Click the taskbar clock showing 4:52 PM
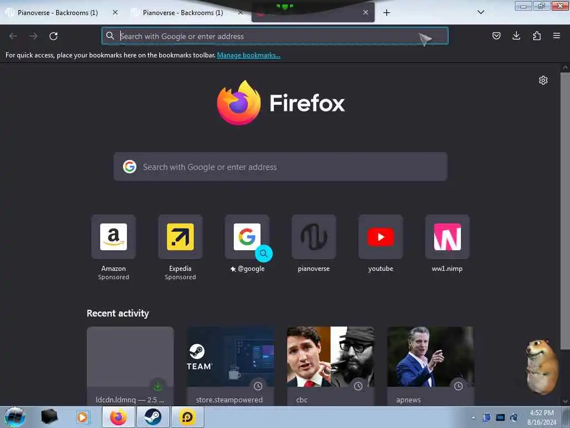The height and width of the screenshot is (428, 570). [542, 417]
